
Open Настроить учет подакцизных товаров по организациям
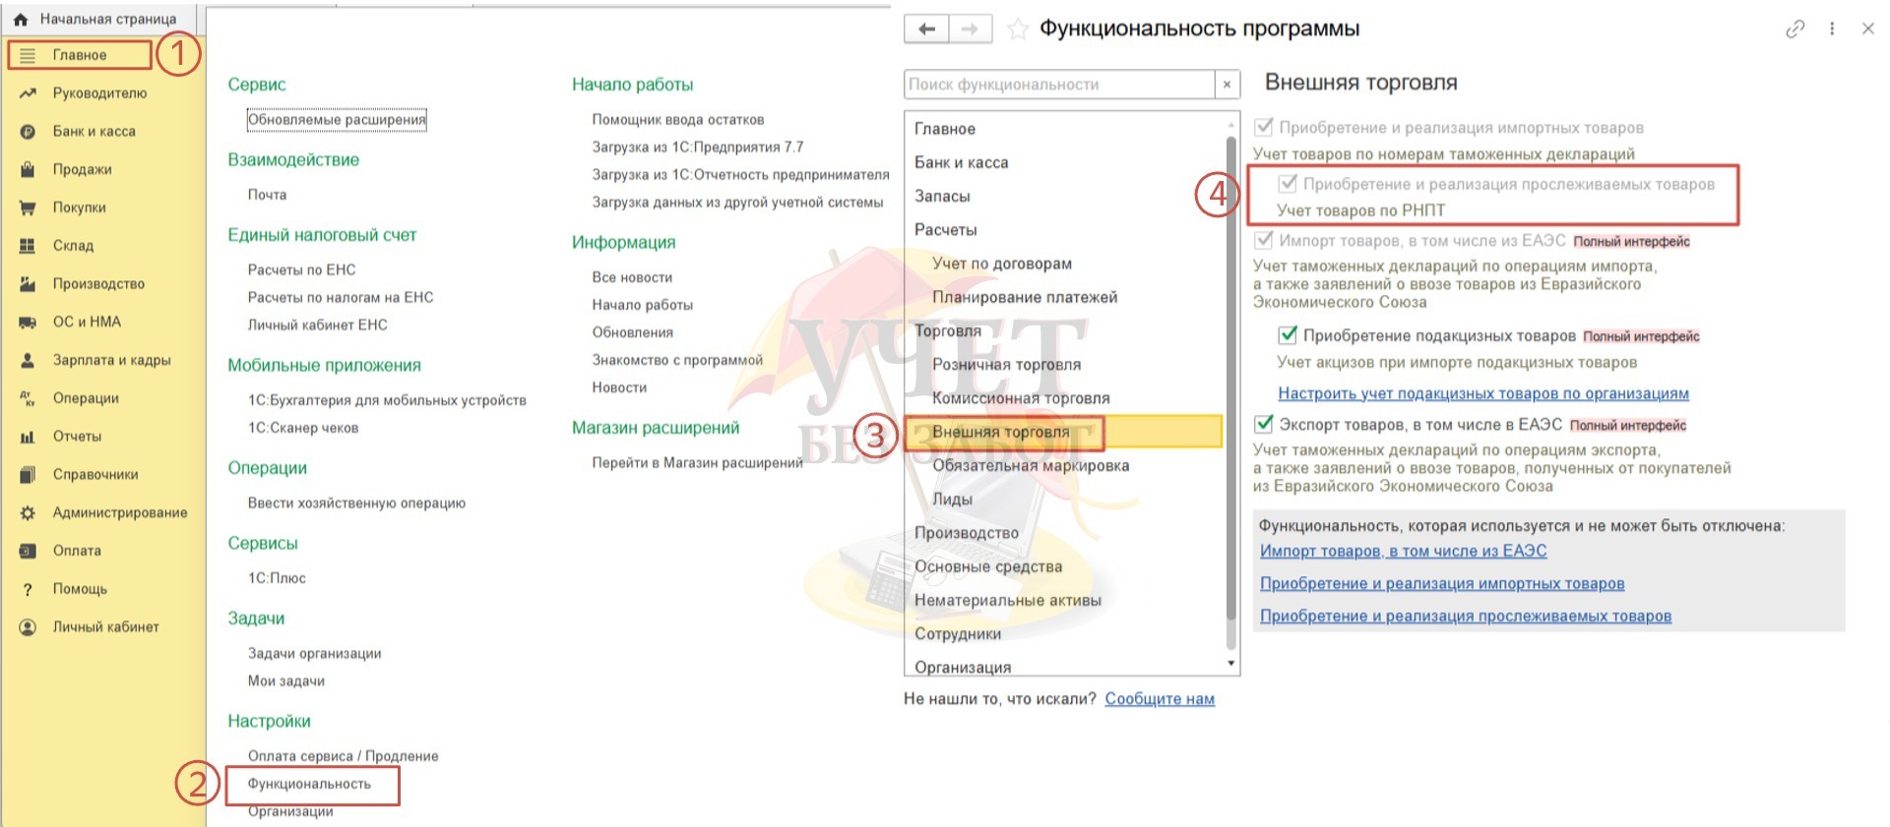1483,393
